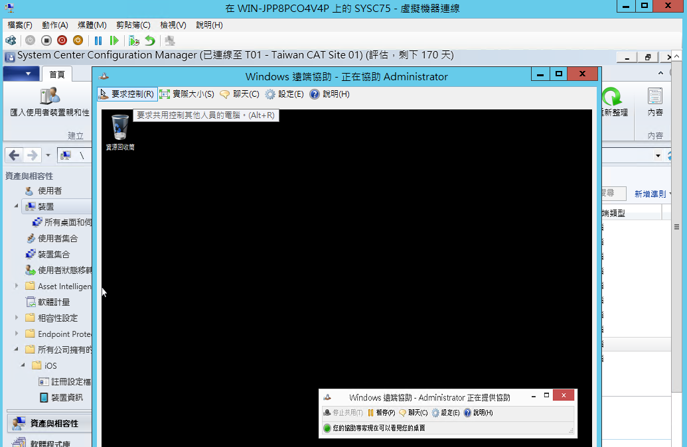Select the iOS folder node
Image resolution: width=687 pixels, height=447 pixels.
[44, 365]
